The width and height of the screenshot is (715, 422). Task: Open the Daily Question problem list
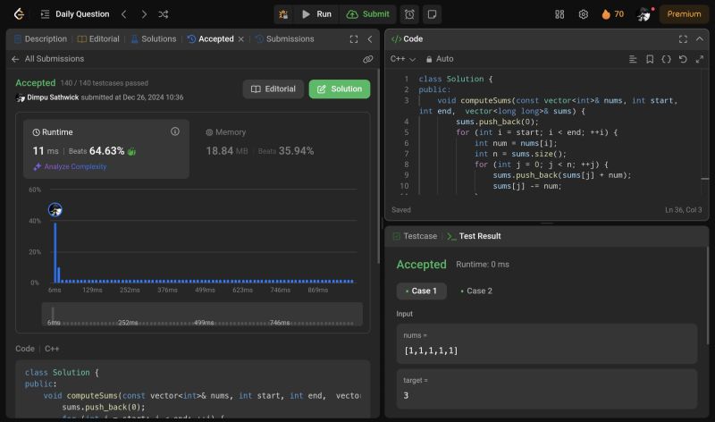point(75,14)
